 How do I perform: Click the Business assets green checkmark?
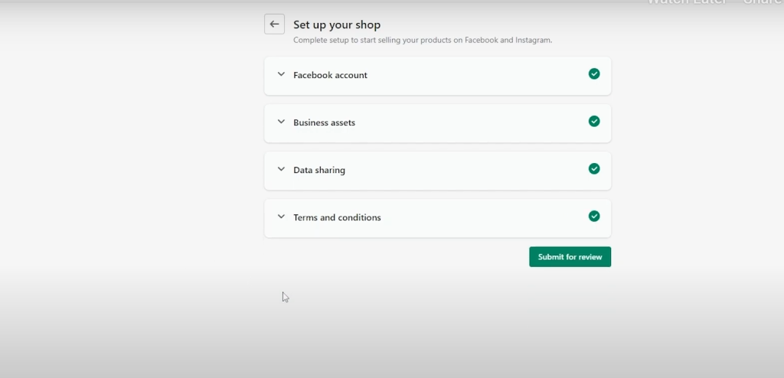594,122
